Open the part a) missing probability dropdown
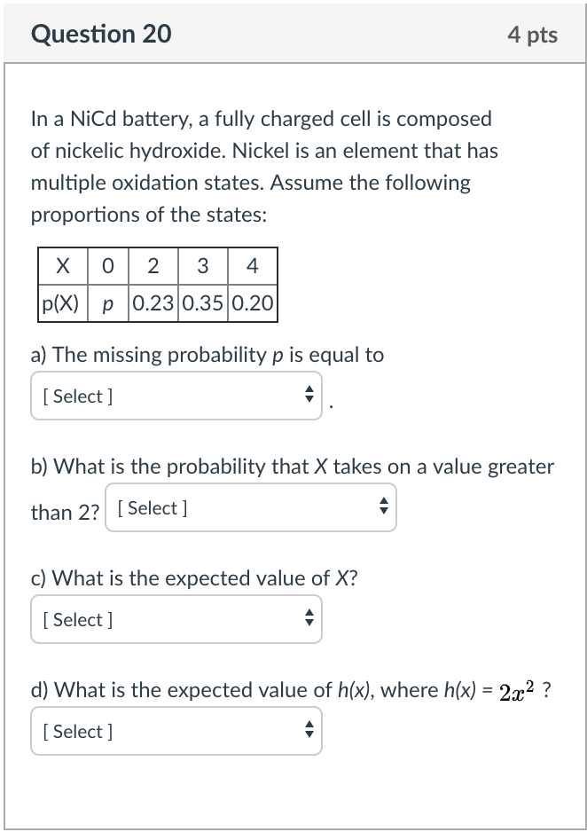Image resolution: width=587 pixels, height=832 pixels. (176, 396)
